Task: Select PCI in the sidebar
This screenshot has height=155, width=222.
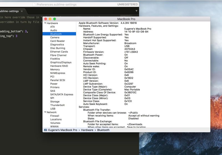Action: pyautogui.click(x=52, y=77)
